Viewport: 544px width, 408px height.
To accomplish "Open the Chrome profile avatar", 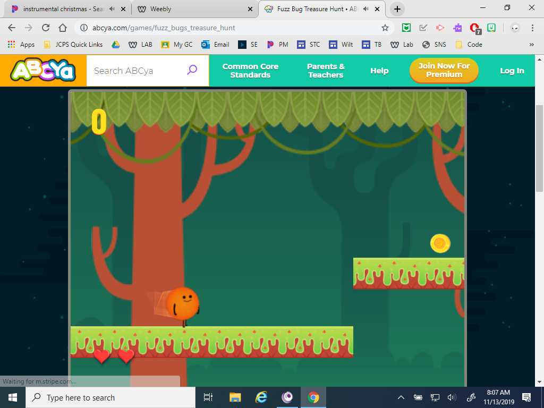I will point(515,28).
